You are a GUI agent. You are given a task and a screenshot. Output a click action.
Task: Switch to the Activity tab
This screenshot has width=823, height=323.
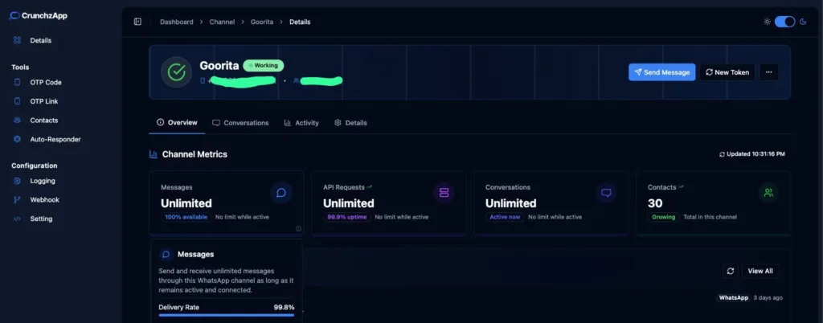click(x=301, y=123)
